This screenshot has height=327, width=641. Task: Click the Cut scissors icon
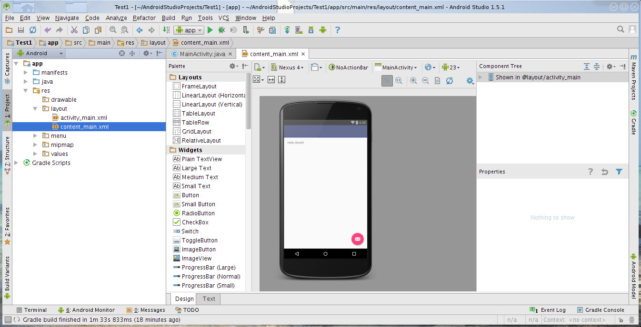[x=74, y=30]
